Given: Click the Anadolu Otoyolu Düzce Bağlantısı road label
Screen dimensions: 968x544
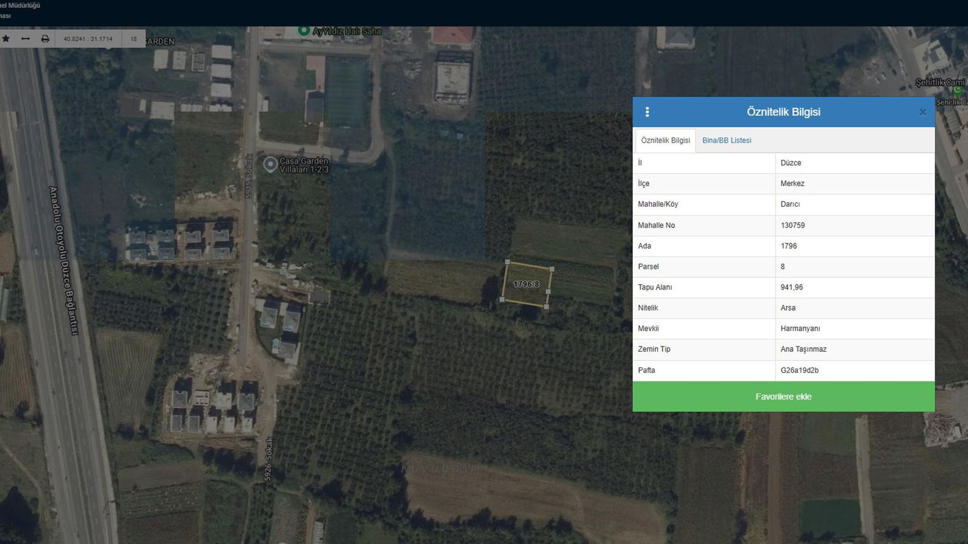Looking at the screenshot, I should coord(64,260).
